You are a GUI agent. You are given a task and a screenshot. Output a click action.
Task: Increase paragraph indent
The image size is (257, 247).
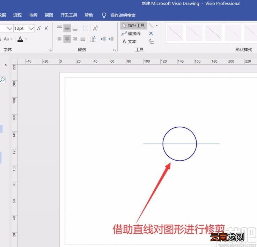(x=111, y=39)
